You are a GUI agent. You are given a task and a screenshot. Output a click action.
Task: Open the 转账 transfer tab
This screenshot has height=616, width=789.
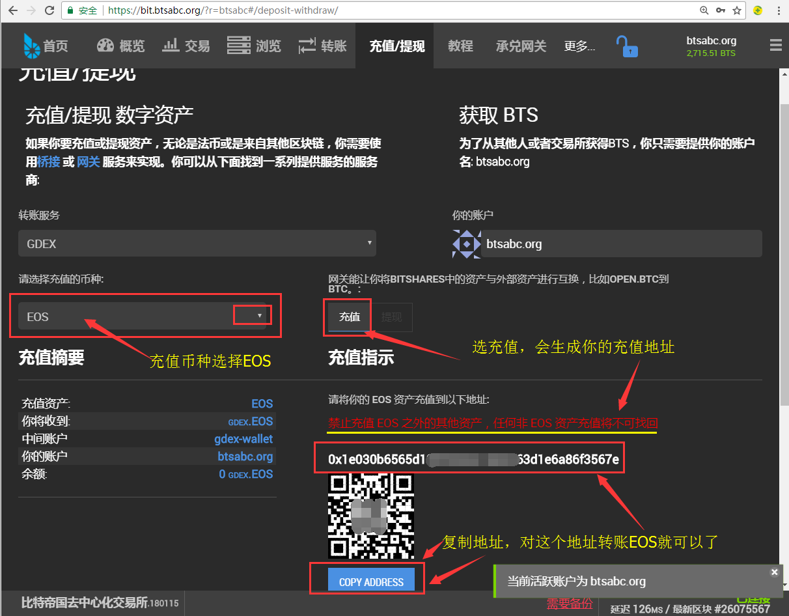point(322,46)
